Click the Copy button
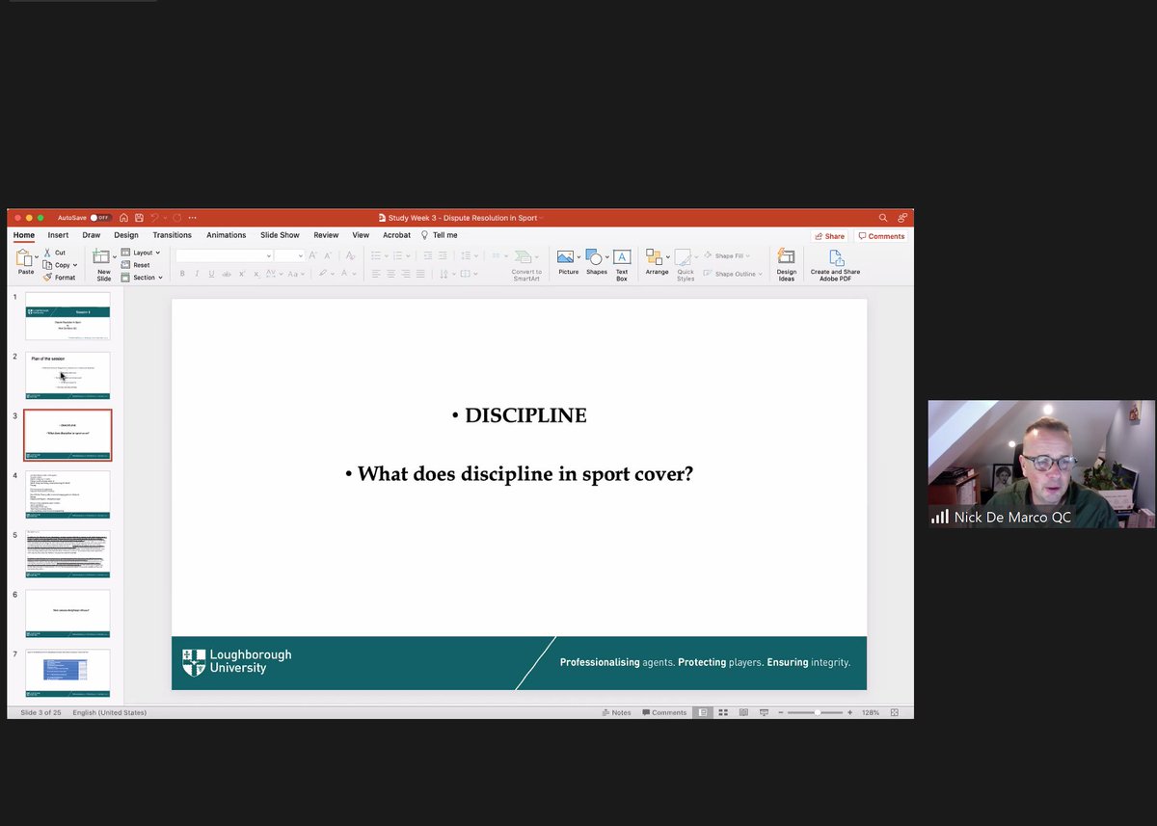 [x=55, y=265]
